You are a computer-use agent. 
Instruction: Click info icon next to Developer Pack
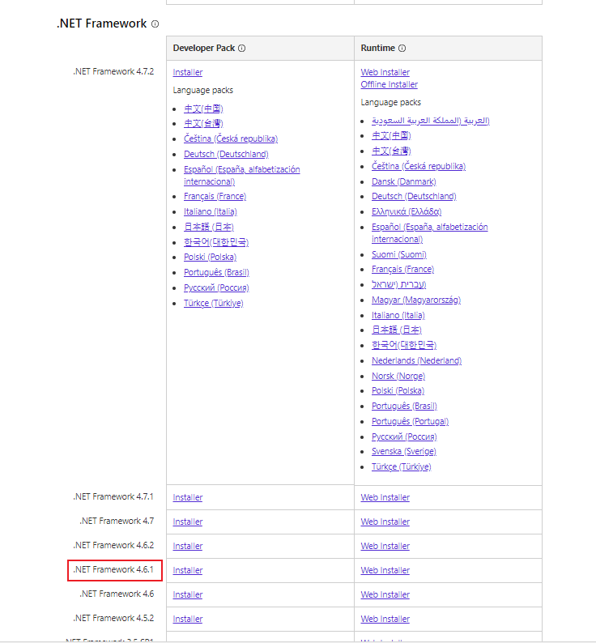pyautogui.click(x=241, y=49)
